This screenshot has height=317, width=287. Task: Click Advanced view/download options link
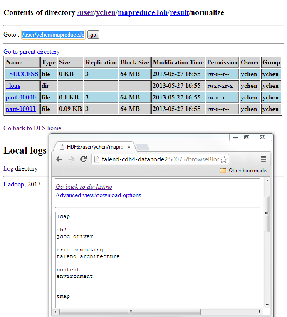[98, 195]
